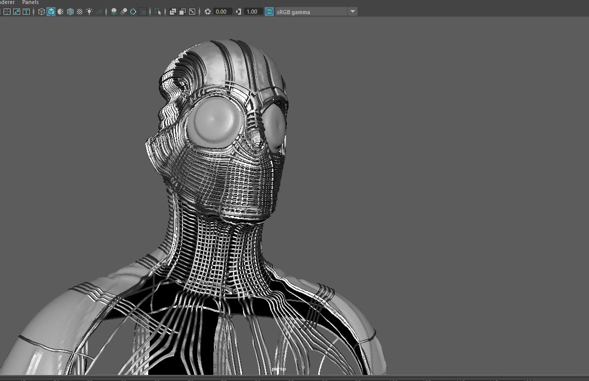The width and height of the screenshot is (589, 381).
Task: Toggle textured checker display icon
Action: click(x=80, y=12)
